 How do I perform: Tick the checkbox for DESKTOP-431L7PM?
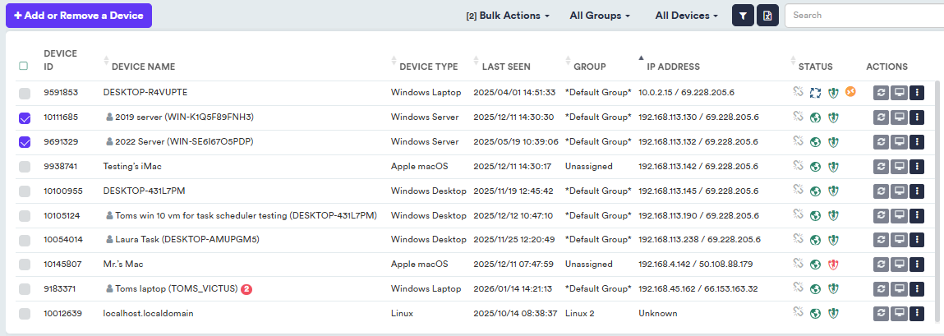(x=25, y=191)
